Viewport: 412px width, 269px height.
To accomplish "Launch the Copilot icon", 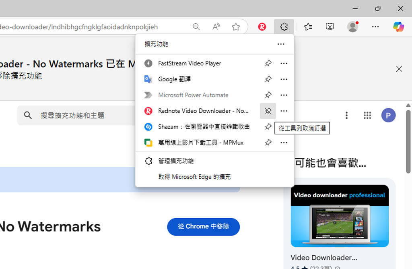I will (398, 27).
